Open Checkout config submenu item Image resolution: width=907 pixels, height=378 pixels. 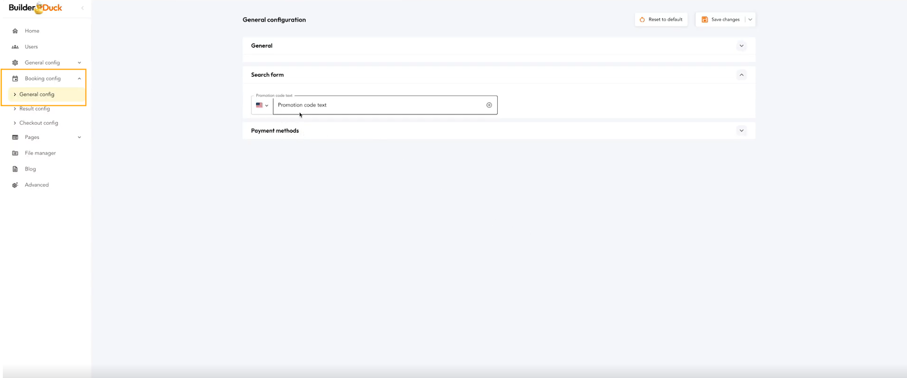click(39, 123)
